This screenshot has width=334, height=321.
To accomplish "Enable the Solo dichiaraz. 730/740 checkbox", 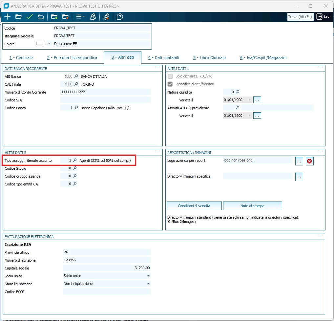I will pos(170,76).
